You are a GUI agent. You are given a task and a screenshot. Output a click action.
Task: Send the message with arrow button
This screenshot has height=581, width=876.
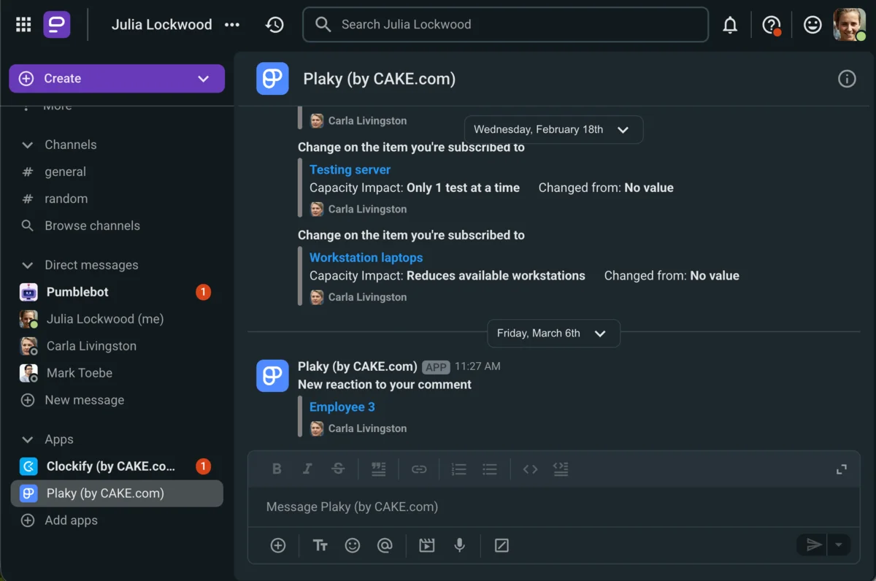click(x=813, y=545)
